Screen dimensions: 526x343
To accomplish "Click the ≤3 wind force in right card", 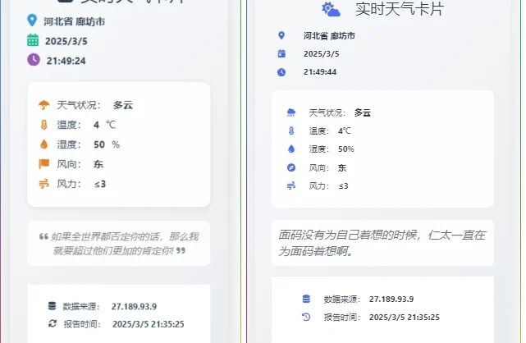I will 343,185.
